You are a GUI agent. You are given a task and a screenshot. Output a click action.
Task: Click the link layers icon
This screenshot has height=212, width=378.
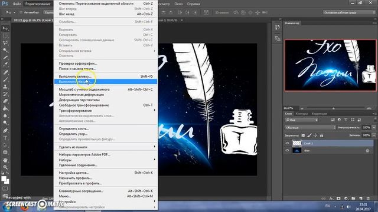point(324,198)
